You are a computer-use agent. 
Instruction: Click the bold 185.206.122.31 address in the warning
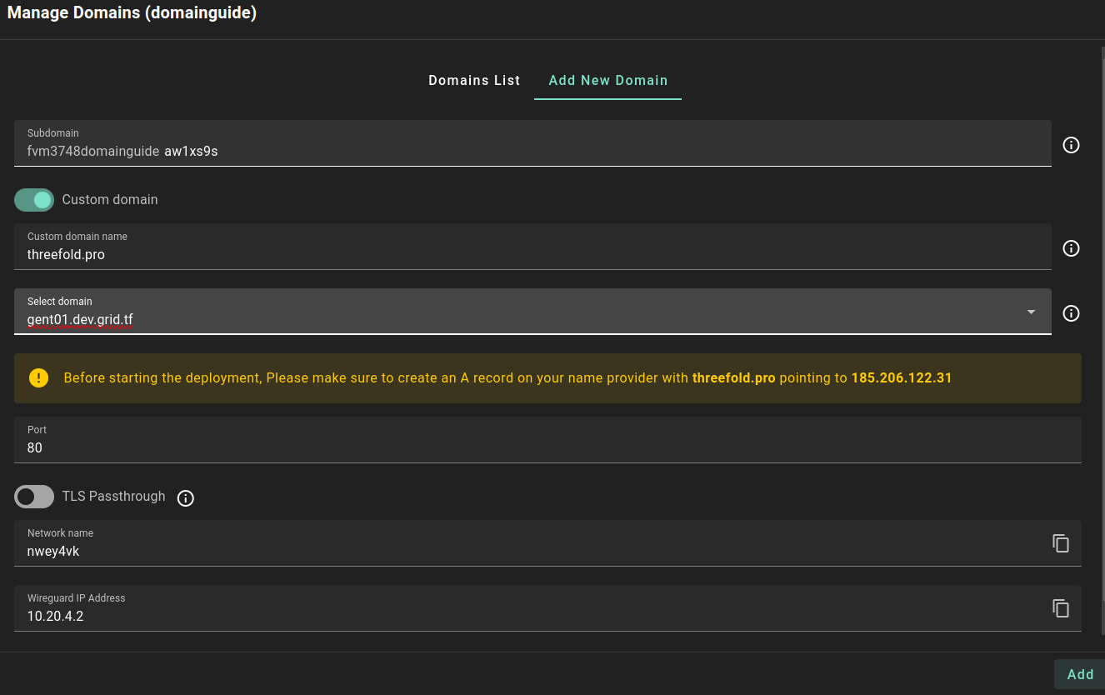click(x=901, y=378)
